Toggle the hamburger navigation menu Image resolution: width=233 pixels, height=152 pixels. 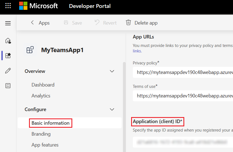(8, 23)
